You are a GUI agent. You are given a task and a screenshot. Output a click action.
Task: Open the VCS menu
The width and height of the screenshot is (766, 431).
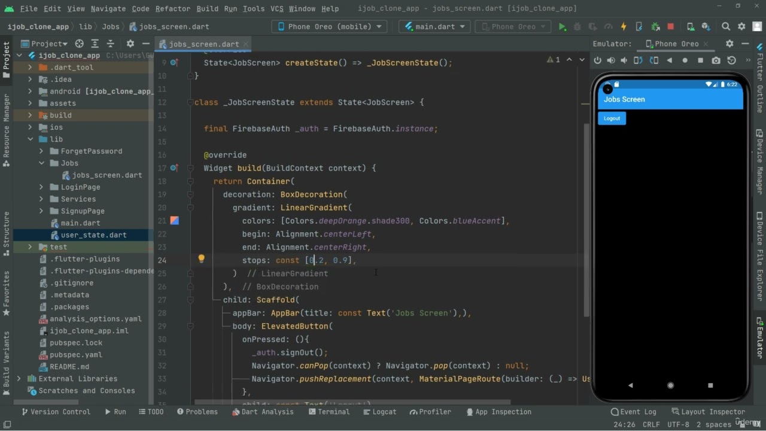pyautogui.click(x=276, y=8)
